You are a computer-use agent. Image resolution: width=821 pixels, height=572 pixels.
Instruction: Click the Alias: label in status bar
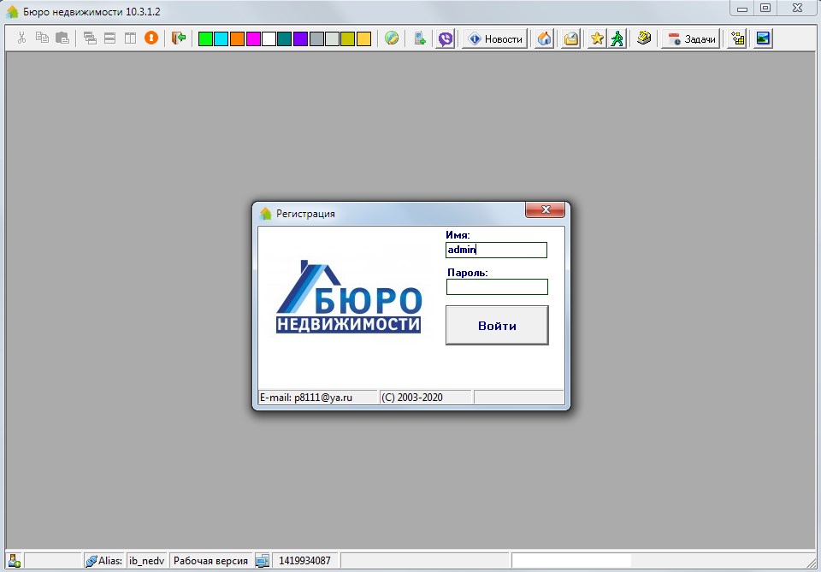[110, 561]
